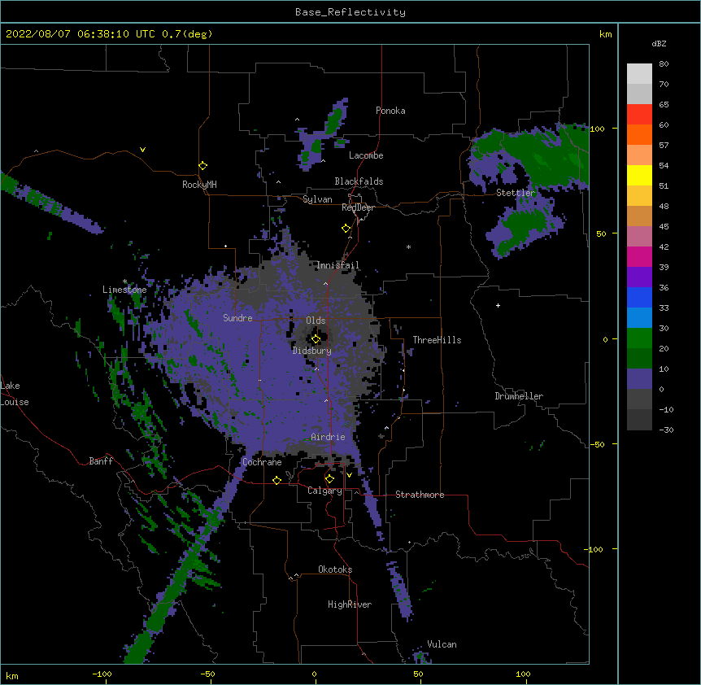Click the Ponoka city label

[x=390, y=111]
